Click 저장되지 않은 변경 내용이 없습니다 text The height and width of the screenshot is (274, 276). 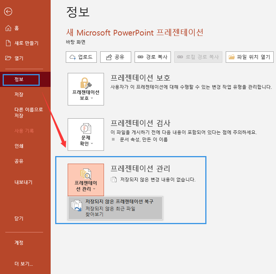coord(158,180)
